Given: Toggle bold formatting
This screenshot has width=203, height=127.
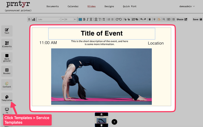Looking at the screenshot, I should pyautogui.click(x=84, y=19).
